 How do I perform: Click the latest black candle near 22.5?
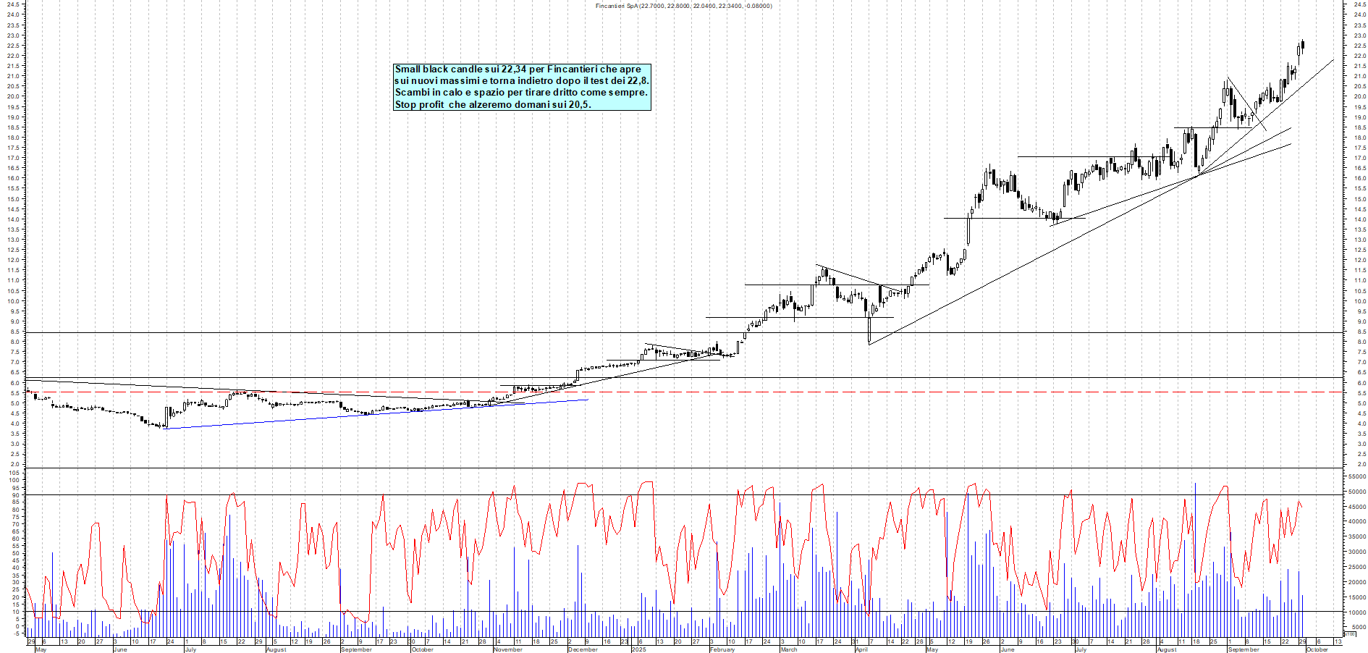pos(1303,46)
